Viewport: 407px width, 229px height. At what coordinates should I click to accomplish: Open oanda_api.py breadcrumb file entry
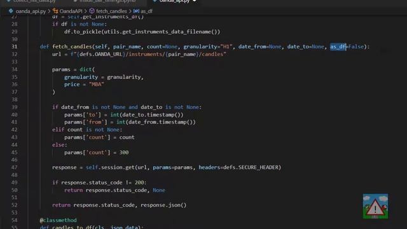[x=31, y=11]
